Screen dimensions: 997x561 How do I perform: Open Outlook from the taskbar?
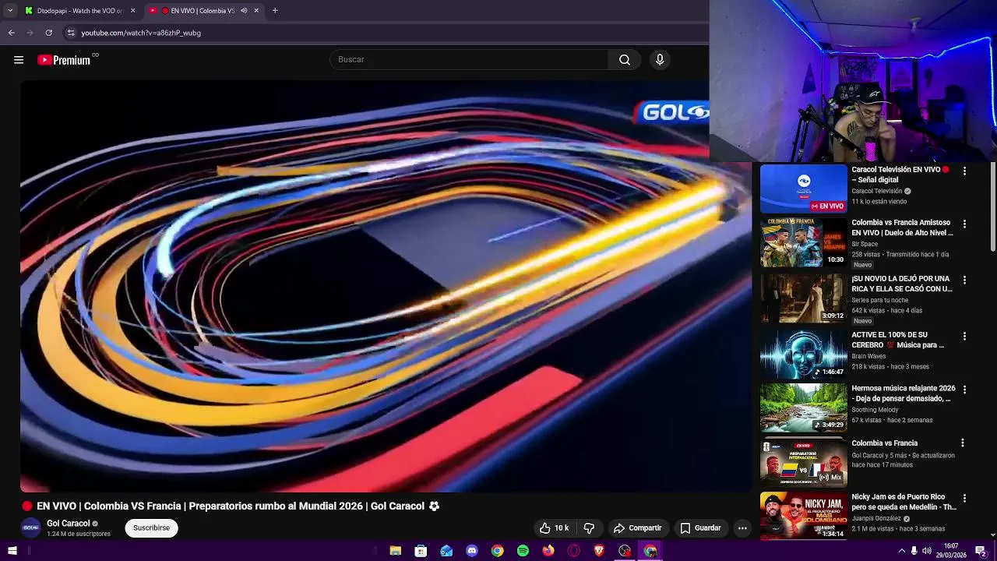click(446, 551)
